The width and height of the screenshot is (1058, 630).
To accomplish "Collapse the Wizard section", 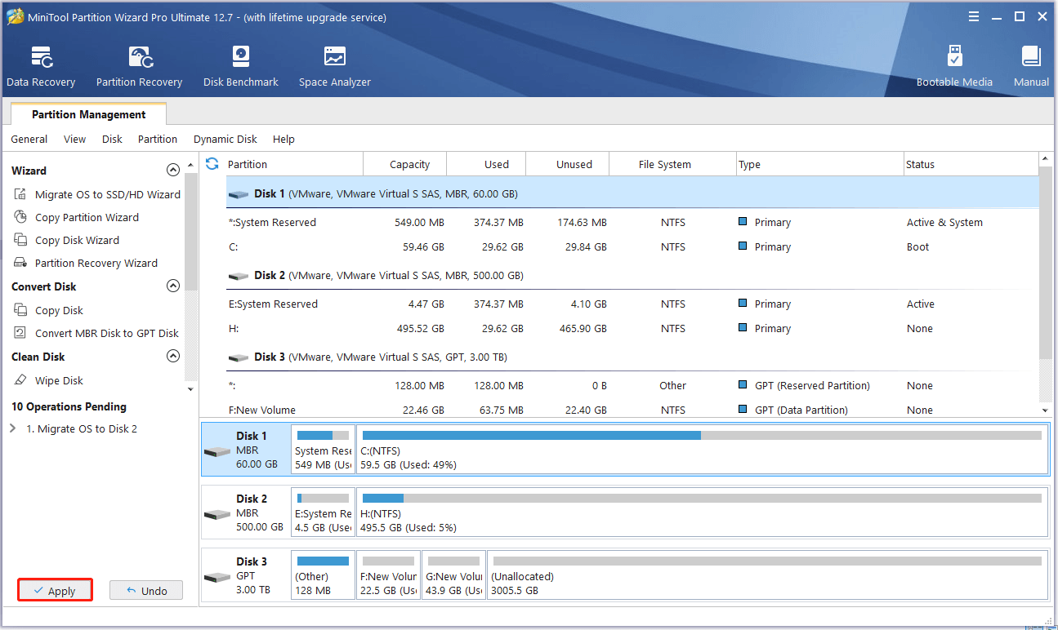I will (x=172, y=170).
